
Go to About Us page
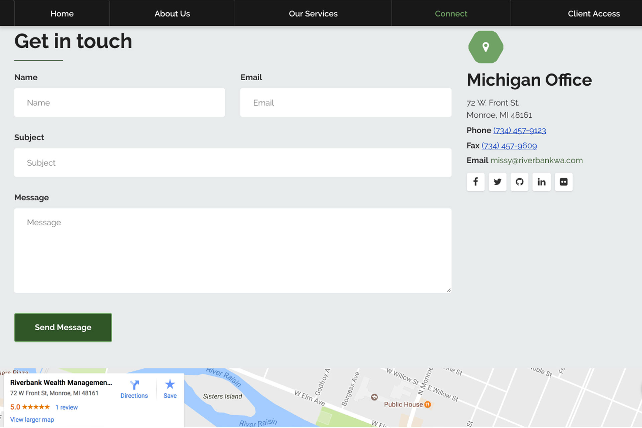click(172, 14)
